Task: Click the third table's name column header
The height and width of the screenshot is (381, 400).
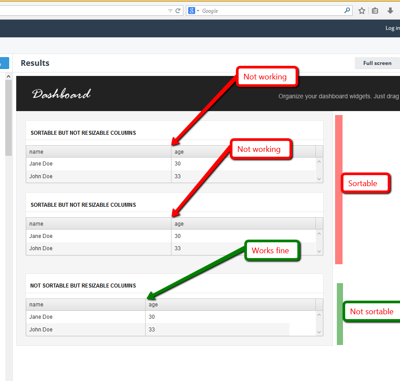Action: [86, 305]
